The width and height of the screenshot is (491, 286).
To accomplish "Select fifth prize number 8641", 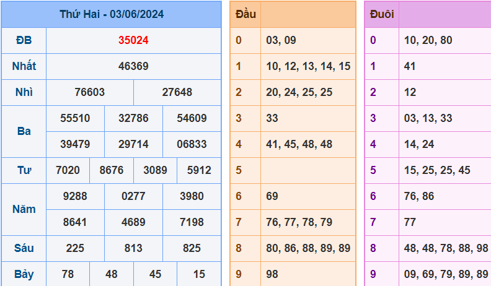I will [x=75, y=222].
